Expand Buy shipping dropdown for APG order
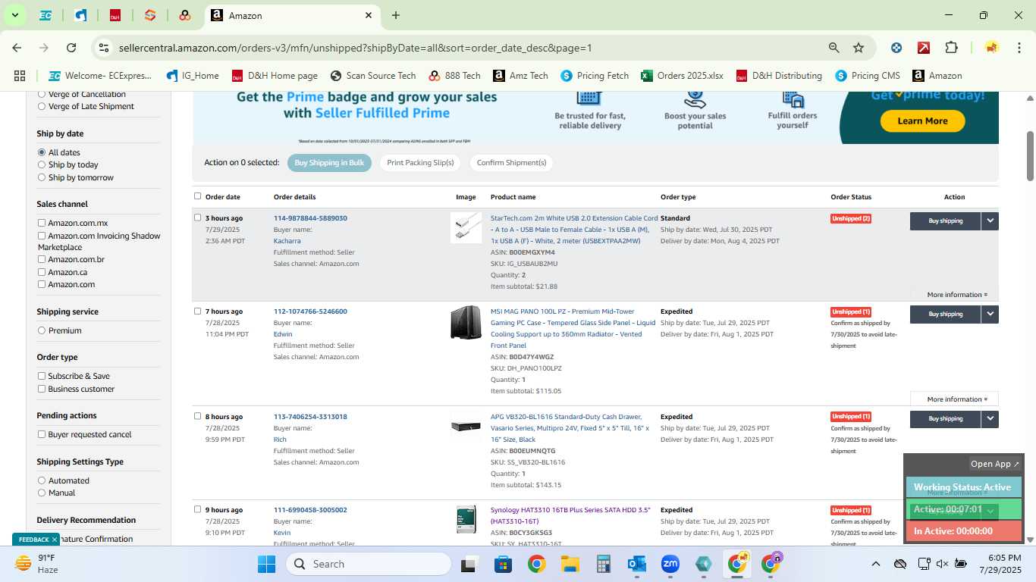The image size is (1036, 582). click(x=990, y=418)
